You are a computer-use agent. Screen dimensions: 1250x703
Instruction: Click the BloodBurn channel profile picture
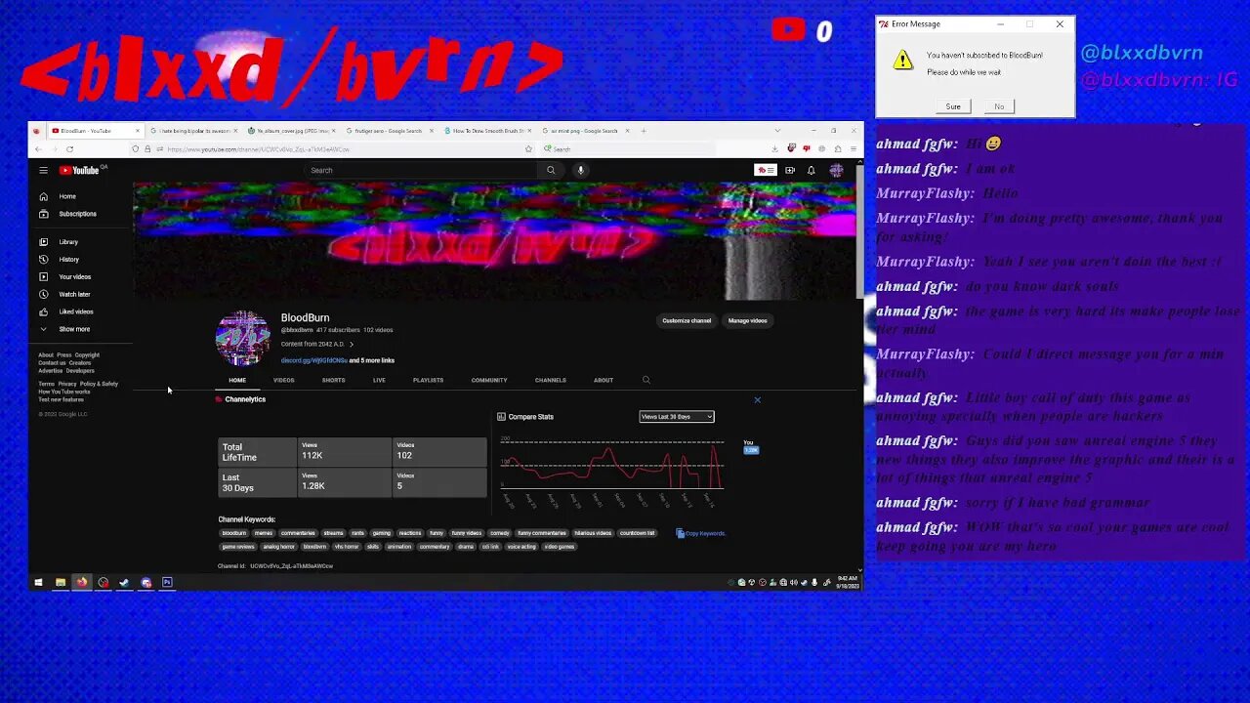[242, 338]
